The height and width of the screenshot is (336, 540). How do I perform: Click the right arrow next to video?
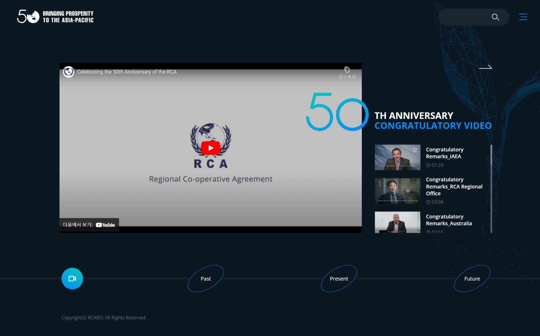point(486,67)
